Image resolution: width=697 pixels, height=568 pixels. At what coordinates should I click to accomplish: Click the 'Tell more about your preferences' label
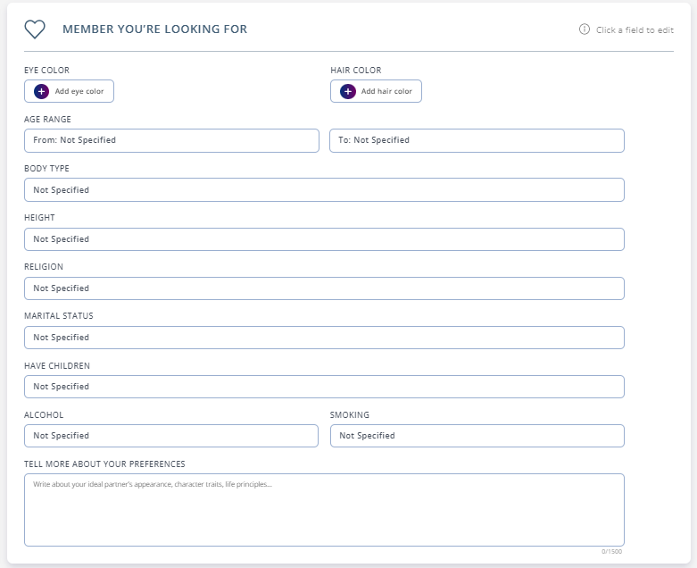pos(104,464)
